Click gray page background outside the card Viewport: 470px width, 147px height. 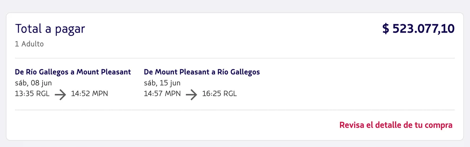(235, 5)
